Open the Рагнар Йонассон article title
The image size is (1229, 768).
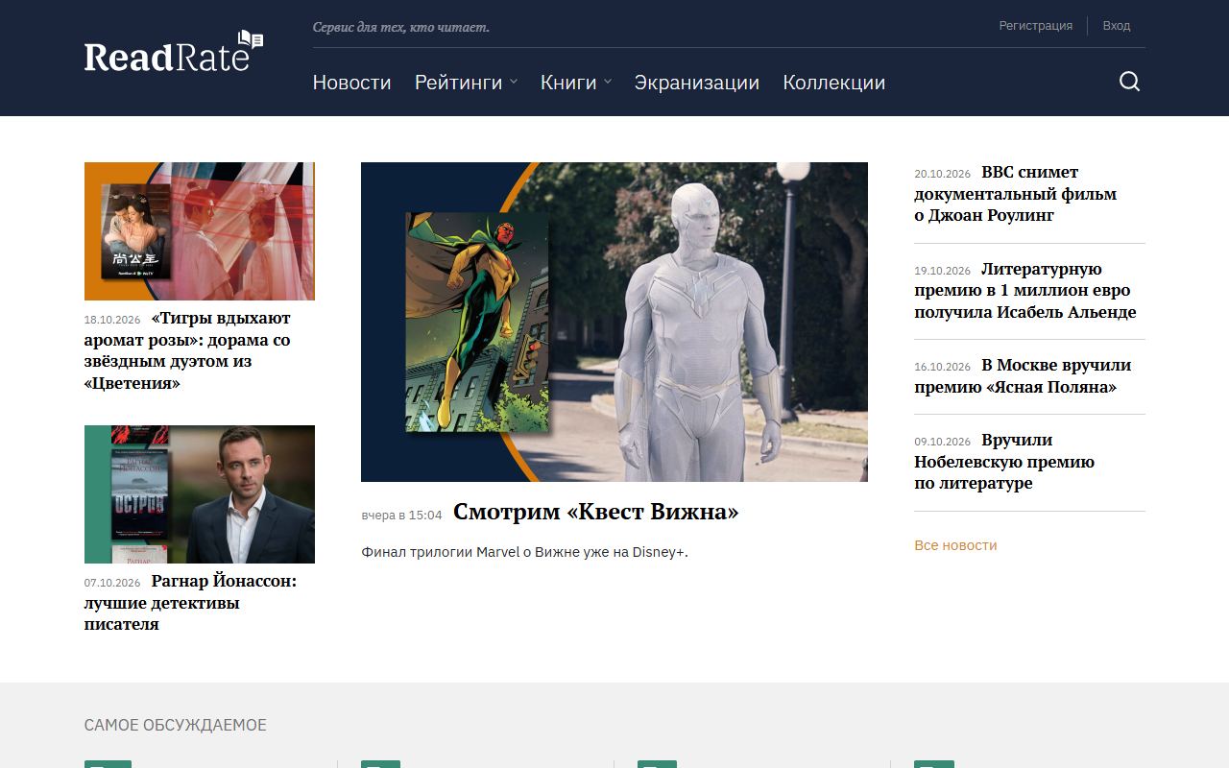191,603
